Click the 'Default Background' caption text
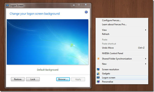Image resolution: width=154 pixels, height=92 pixels. (x=48, y=70)
